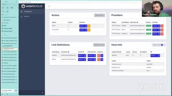Click the pinned checkmark icon in browser sidebar
The image size is (172, 96).
click(7, 11)
